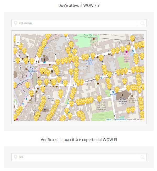
Task: Click blue car icon below the church
Action: [44, 62]
